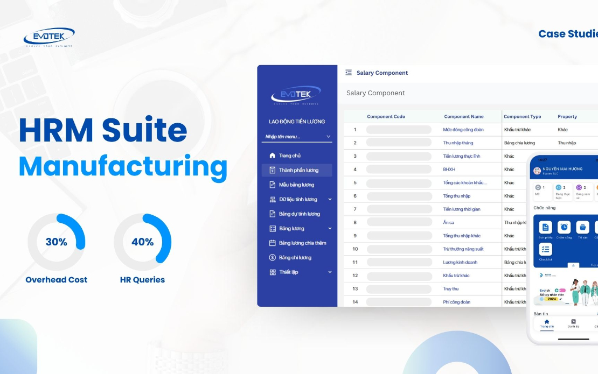Open the Mức đóng công đoàn component
The image size is (598, 374).
click(463, 130)
